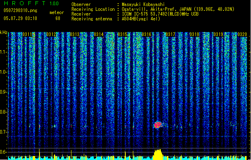
Task: Click the kHz axis unit label
Action: tap(4, 32)
